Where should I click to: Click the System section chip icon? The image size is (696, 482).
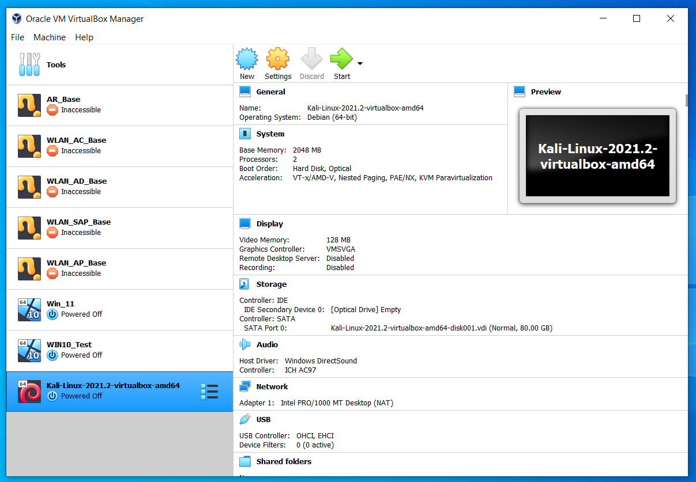(x=245, y=134)
